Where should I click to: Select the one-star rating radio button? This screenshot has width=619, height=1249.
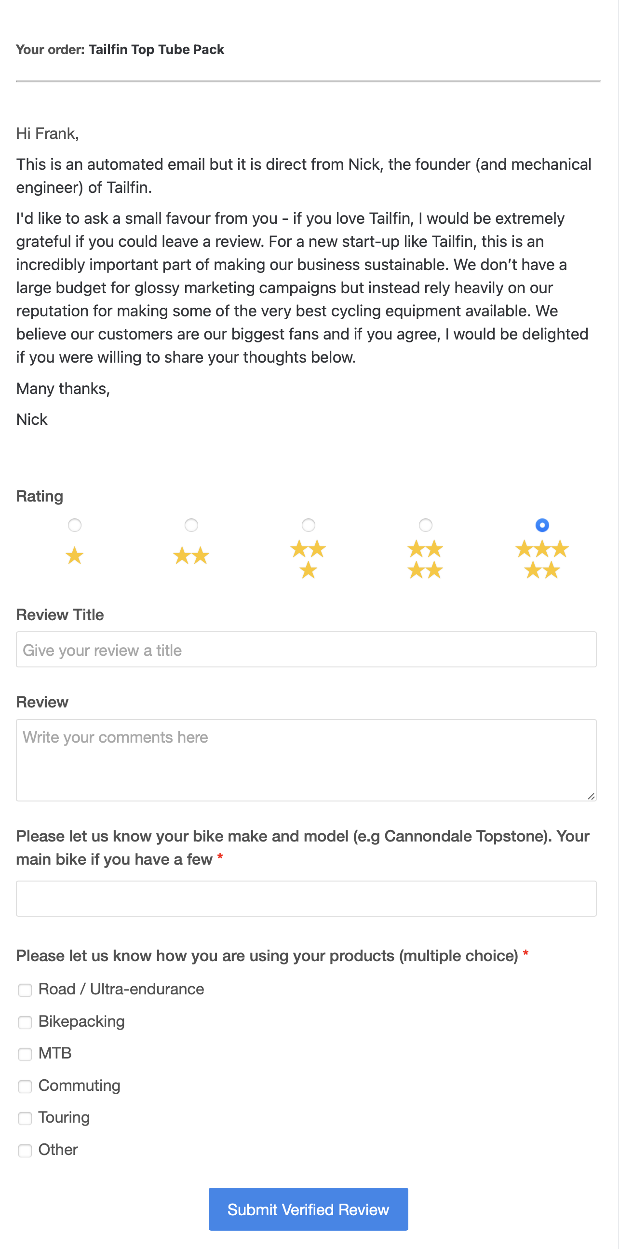tap(75, 525)
